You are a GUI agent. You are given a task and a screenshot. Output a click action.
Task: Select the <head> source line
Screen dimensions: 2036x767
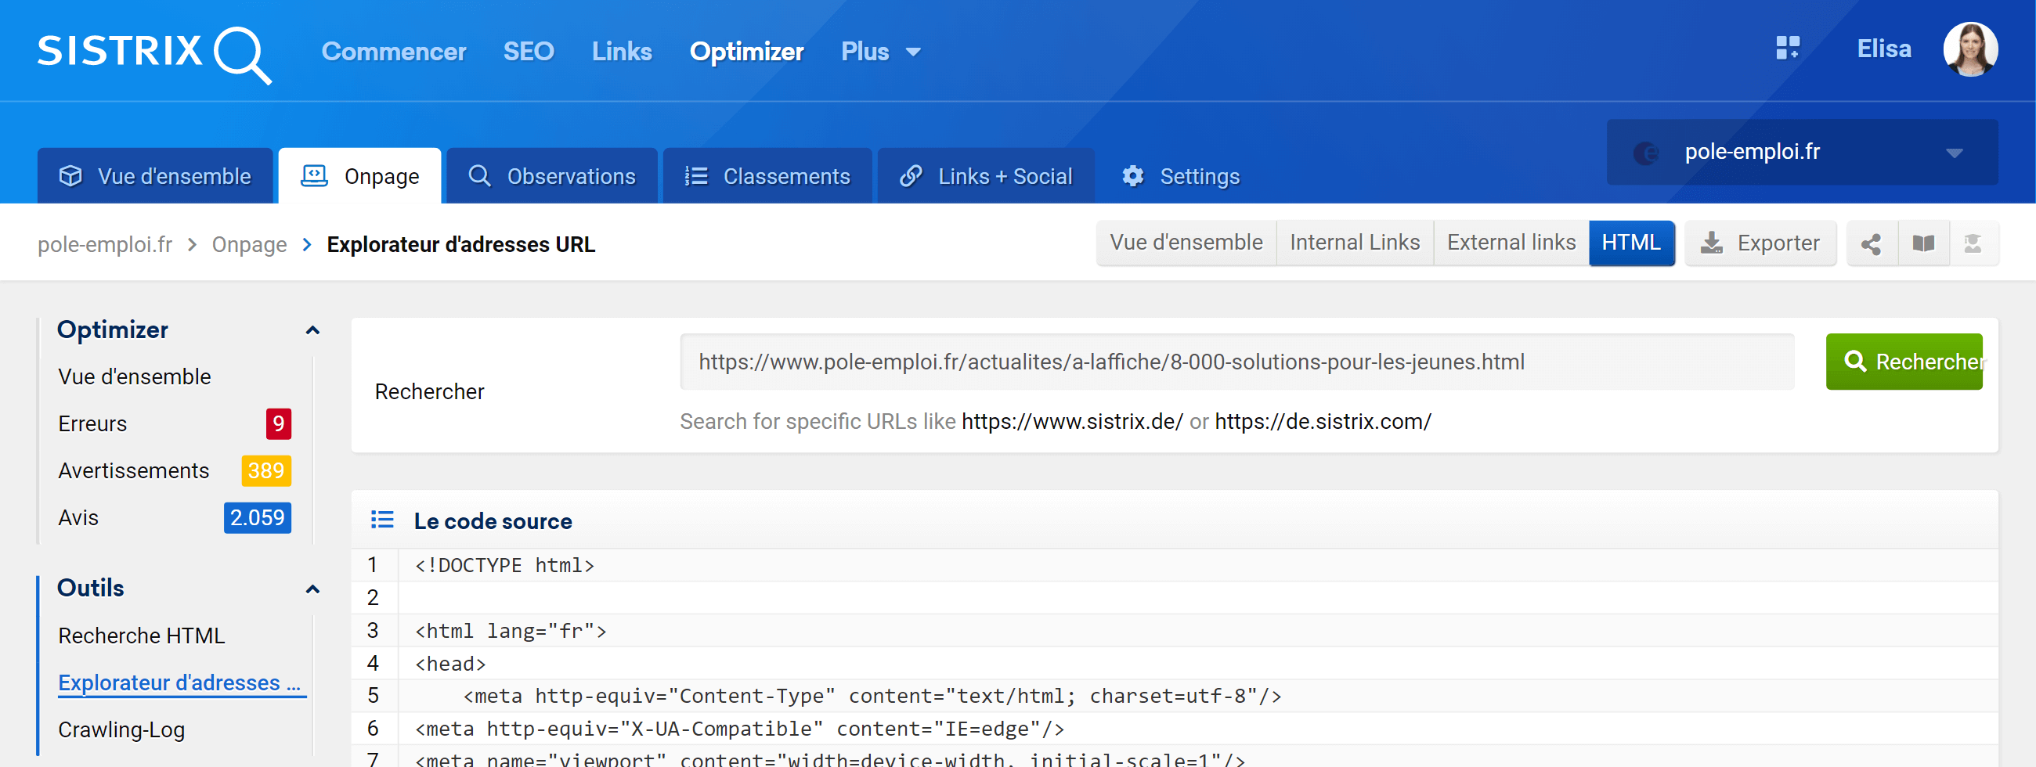(x=449, y=664)
